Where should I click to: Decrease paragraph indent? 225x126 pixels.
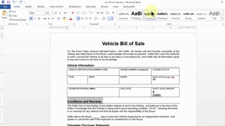[98, 13]
